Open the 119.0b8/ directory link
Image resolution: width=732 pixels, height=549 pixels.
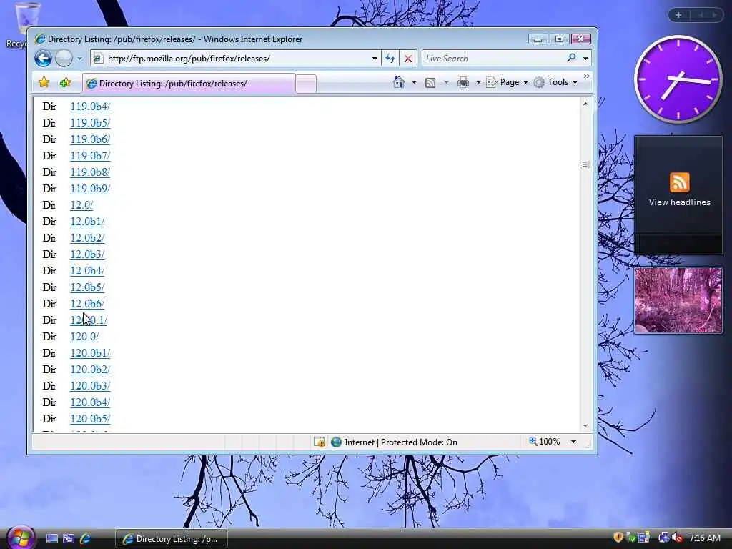coord(90,172)
